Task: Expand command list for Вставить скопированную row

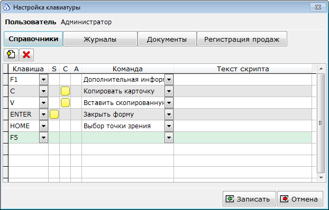Action: [169, 103]
